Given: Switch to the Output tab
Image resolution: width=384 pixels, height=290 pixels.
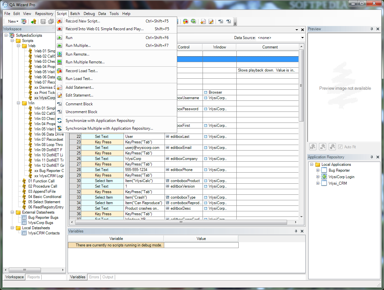Looking at the screenshot, I should click(108, 277).
